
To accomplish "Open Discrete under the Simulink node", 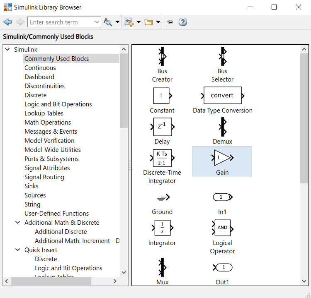I will tap(36, 95).
